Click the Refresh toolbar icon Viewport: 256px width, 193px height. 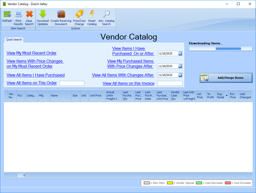7,15
